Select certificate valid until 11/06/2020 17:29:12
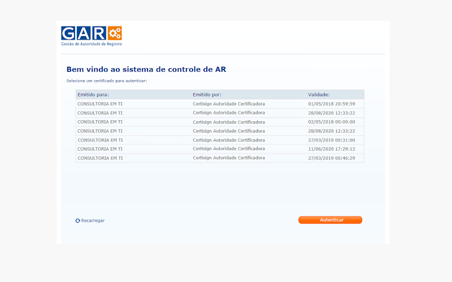Screen dimensions: 452x282 click(x=220, y=149)
